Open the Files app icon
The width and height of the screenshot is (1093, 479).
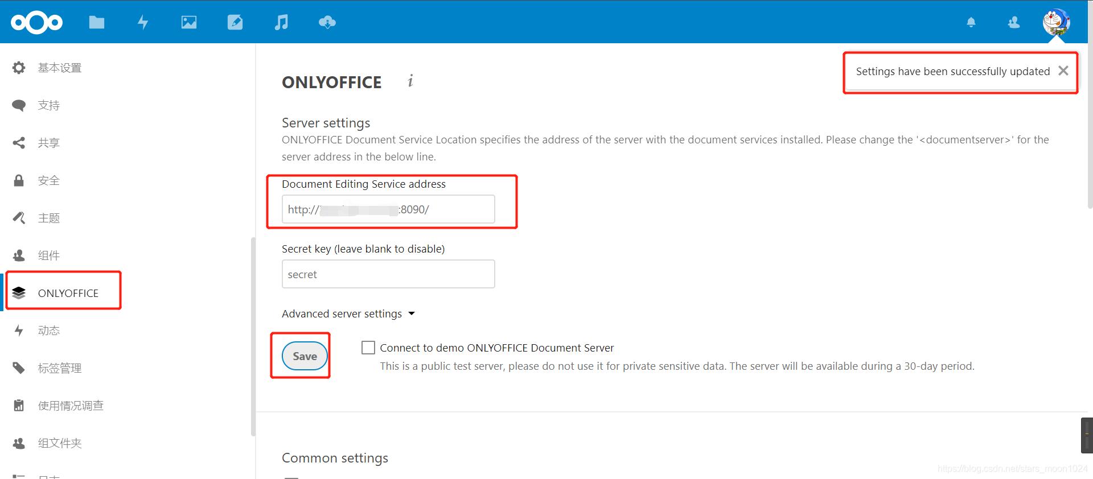pos(97,22)
